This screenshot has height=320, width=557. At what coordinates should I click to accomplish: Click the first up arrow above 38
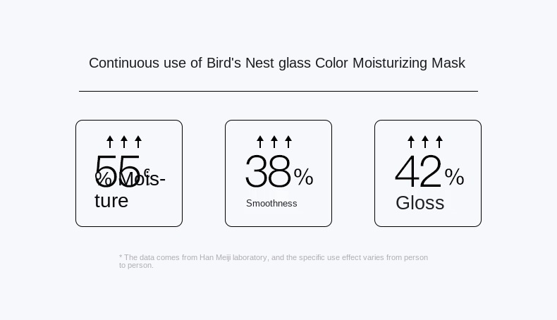pyautogui.click(x=260, y=142)
